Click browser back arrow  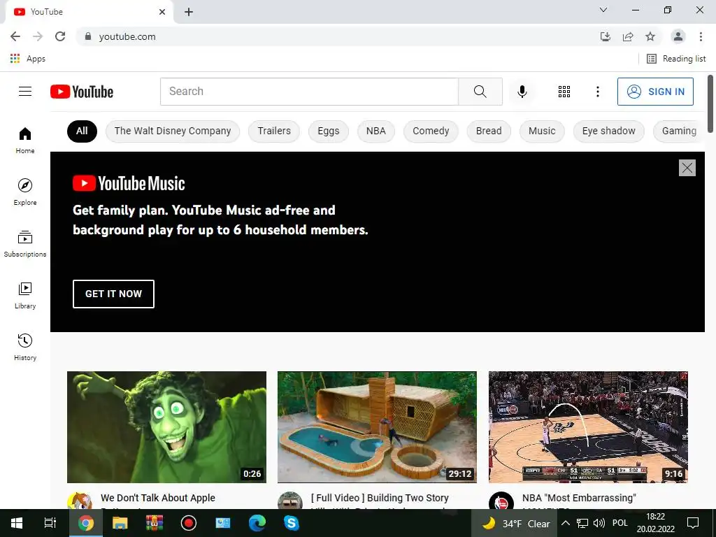click(15, 36)
